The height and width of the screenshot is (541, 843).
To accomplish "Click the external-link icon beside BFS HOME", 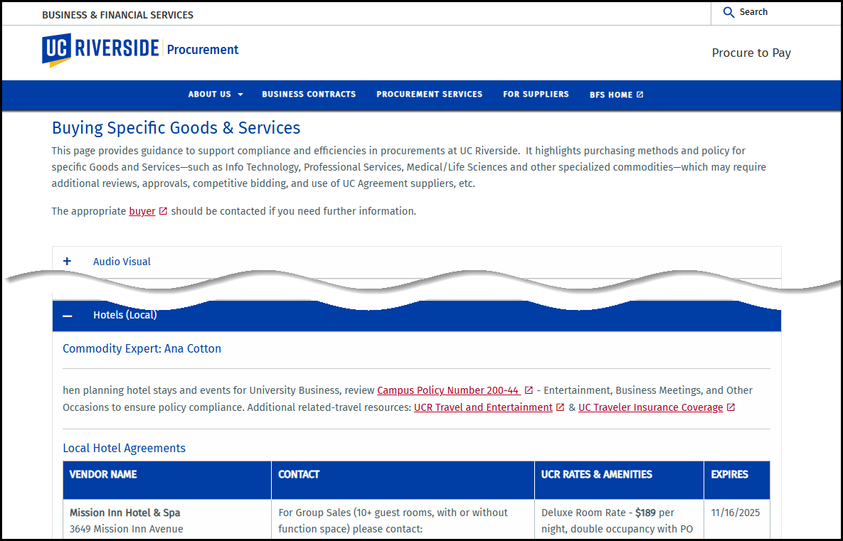I will tap(640, 93).
